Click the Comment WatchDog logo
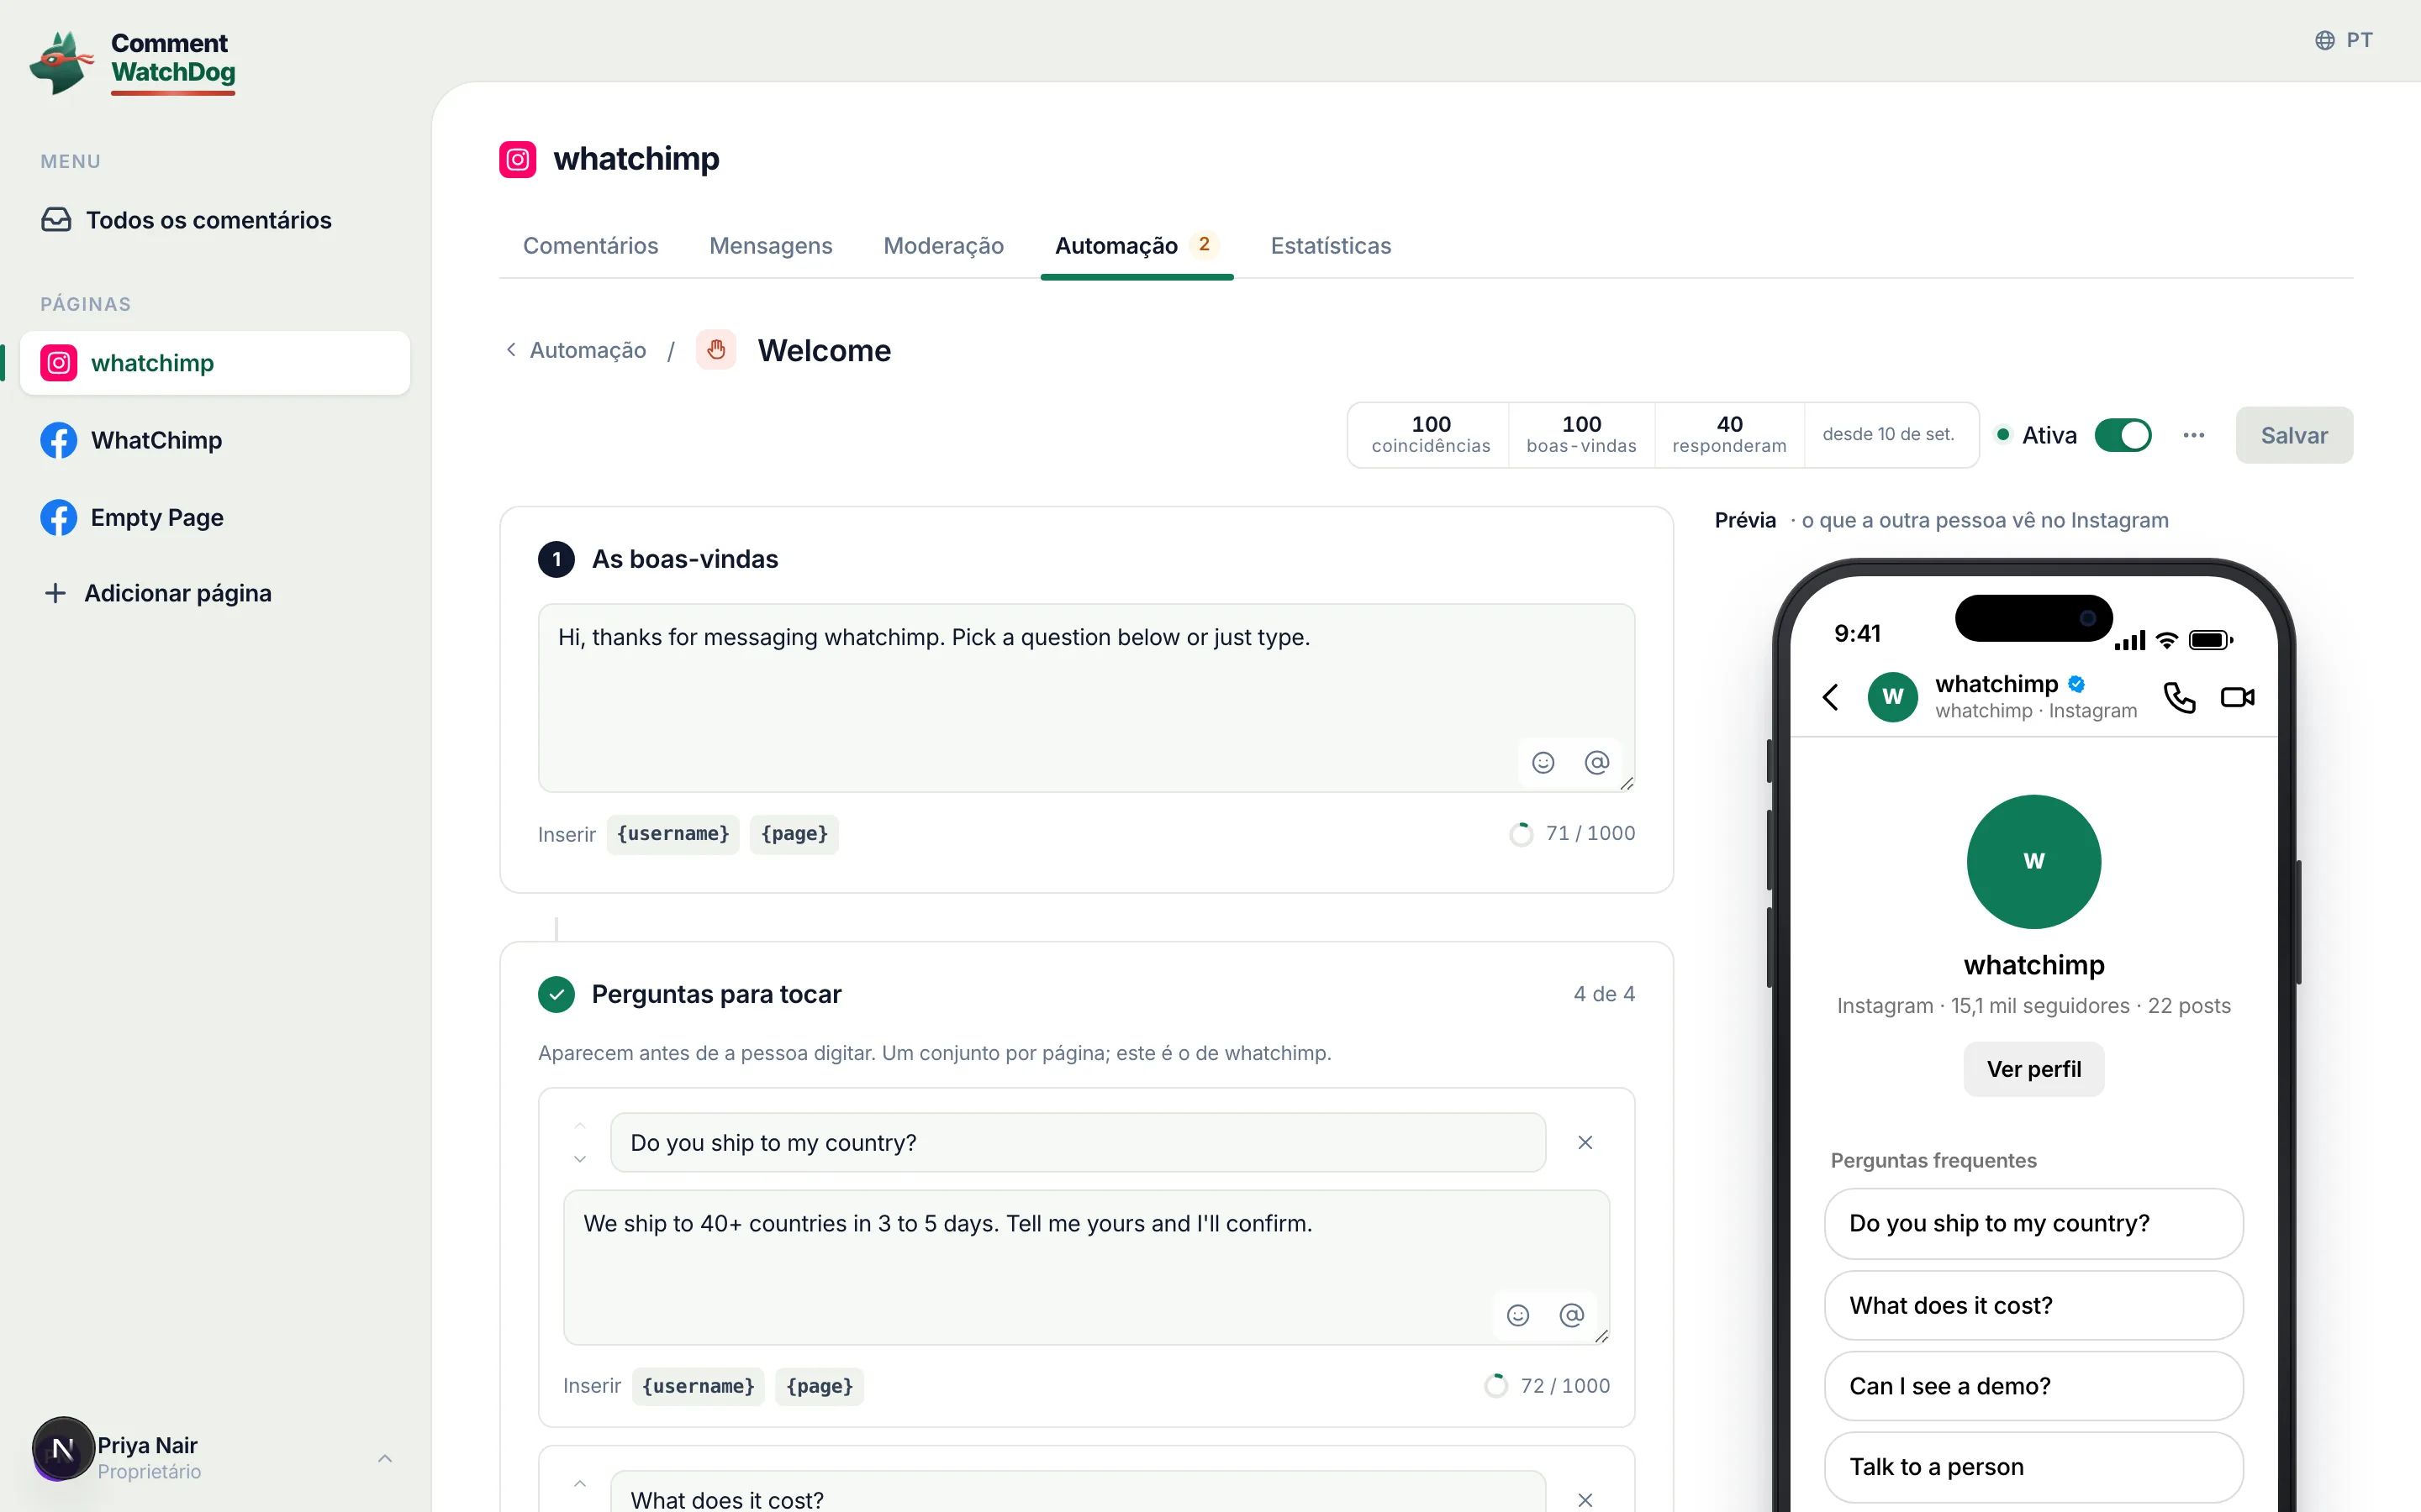The width and height of the screenshot is (2421, 1512). point(133,62)
